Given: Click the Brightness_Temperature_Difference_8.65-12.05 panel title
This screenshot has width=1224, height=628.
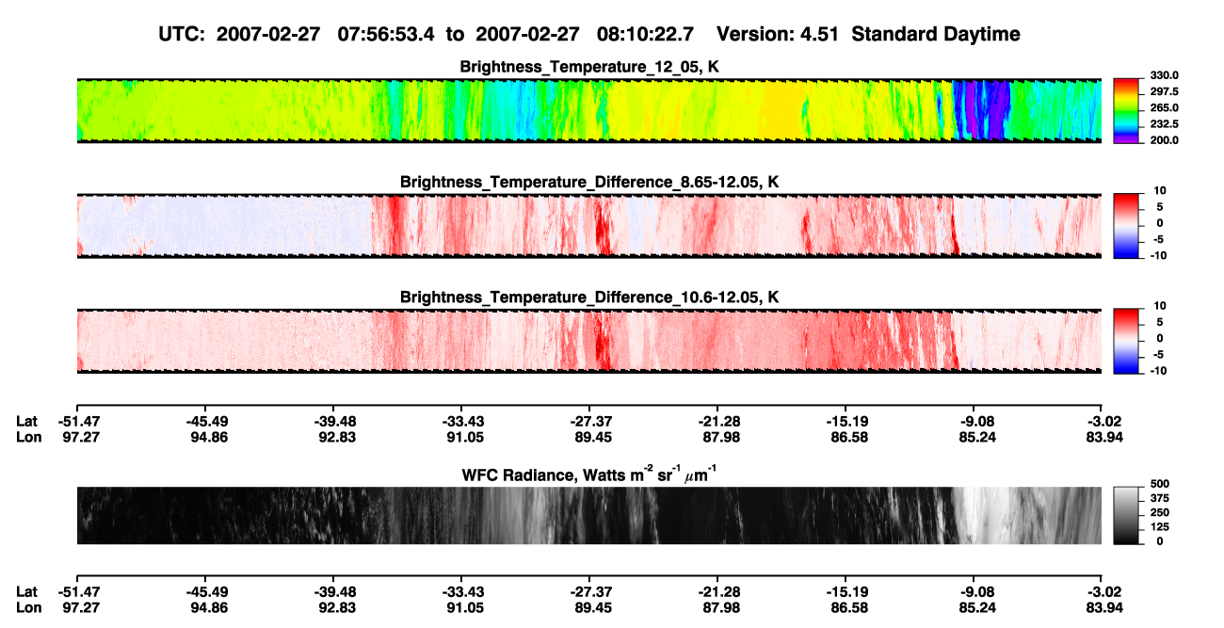Looking at the screenshot, I should click(x=588, y=182).
